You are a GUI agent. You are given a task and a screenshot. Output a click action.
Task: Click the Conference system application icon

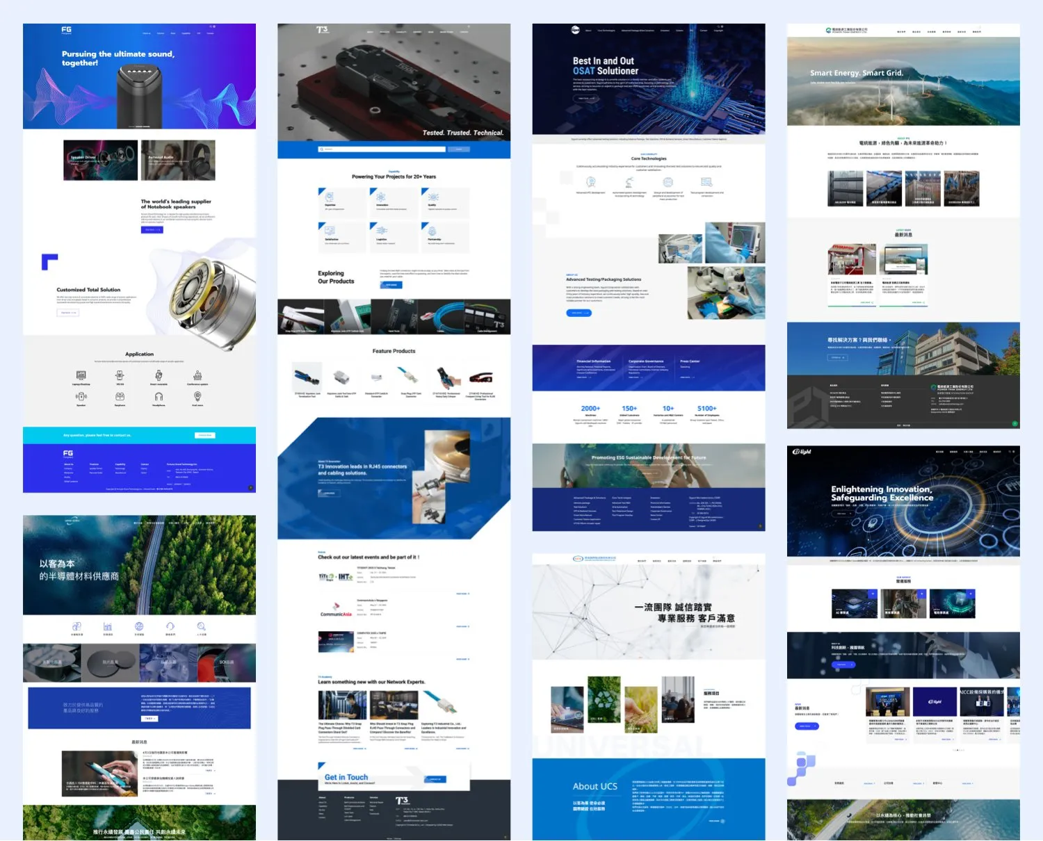197,376
